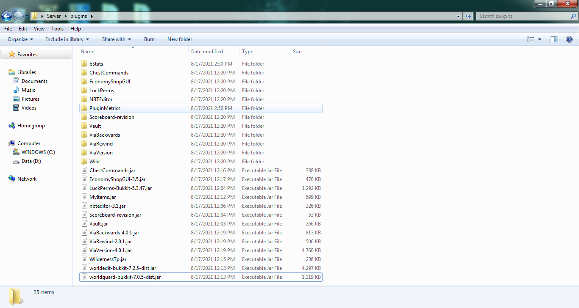Select the ViaBackwards-4.0.1.jar file name
579x308 pixels.
pyautogui.click(x=114, y=233)
